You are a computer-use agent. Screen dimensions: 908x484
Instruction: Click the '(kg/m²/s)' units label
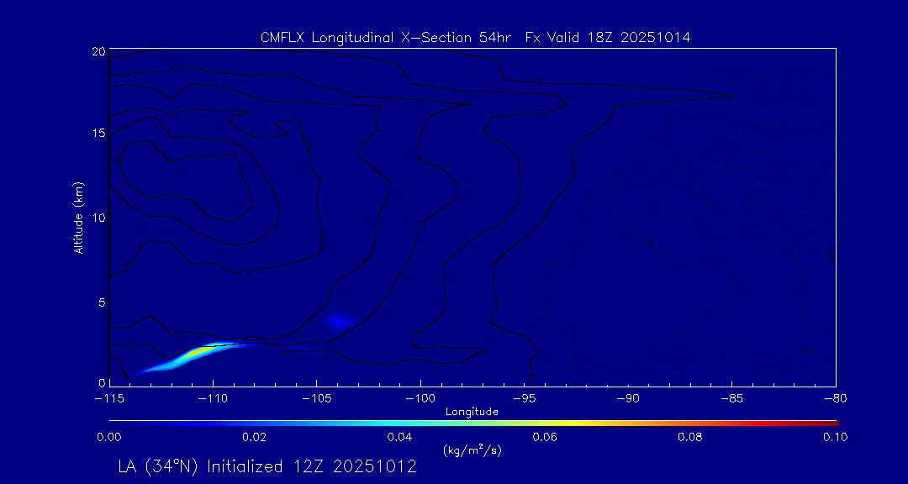point(472,450)
